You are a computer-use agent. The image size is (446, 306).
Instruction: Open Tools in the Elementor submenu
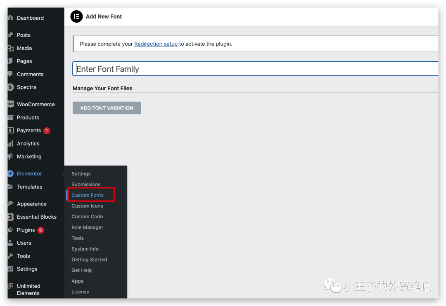pos(78,238)
